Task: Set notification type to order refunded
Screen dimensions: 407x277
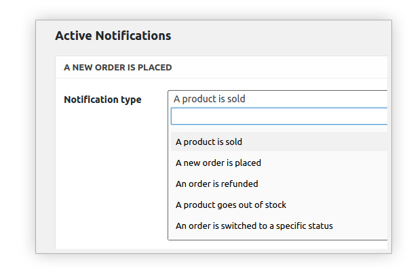Action: pos(279,184)
